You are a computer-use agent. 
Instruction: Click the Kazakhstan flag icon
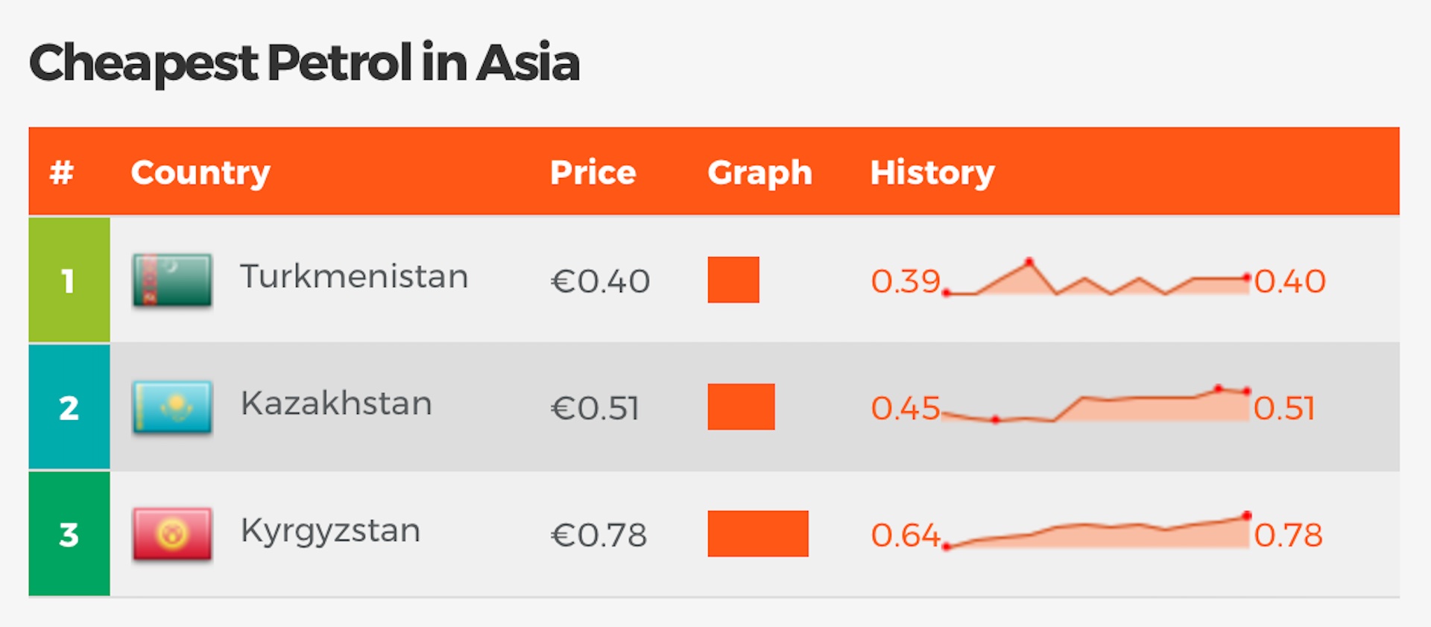(x=172, y=407)
